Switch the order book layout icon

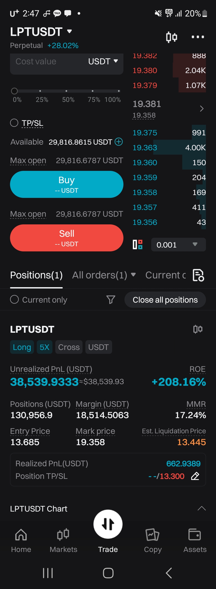point(138,244)
